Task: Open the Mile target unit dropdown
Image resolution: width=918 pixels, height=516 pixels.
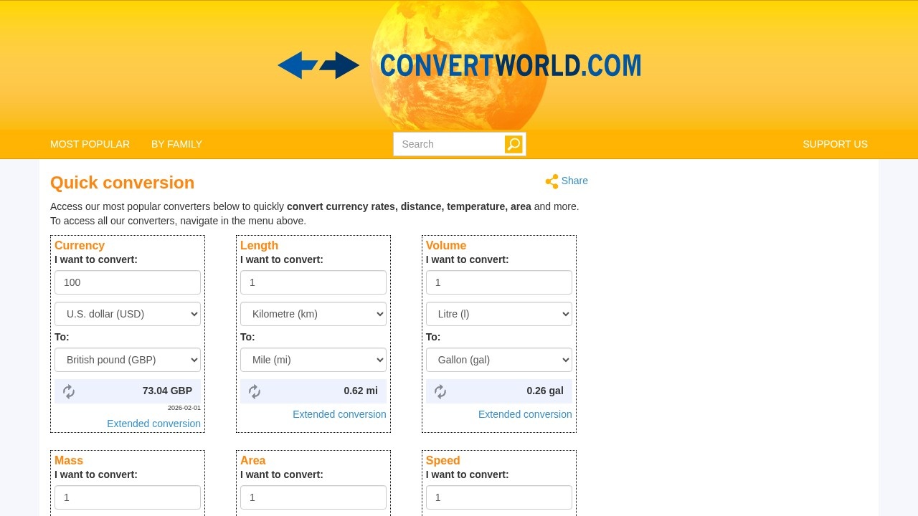Action: (x=313, y=360)
